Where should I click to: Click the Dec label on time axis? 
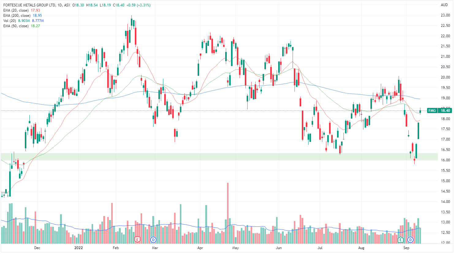coord(37,248)
